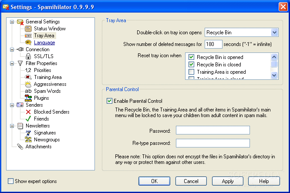Click the General Settings envelope icon
Viewport: 290px width, 193px height.
(20, 22)
